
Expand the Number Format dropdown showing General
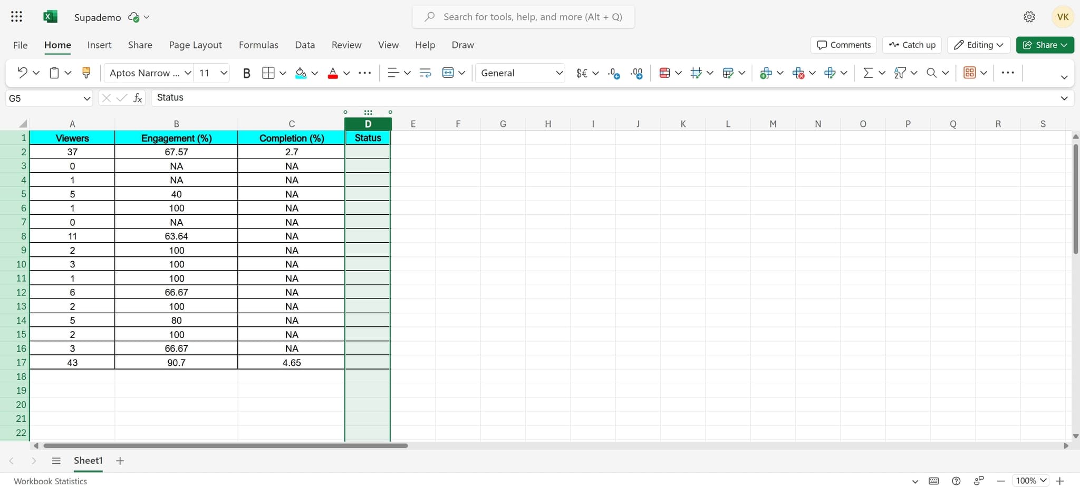pyautogui.click(x=558, y=73)
